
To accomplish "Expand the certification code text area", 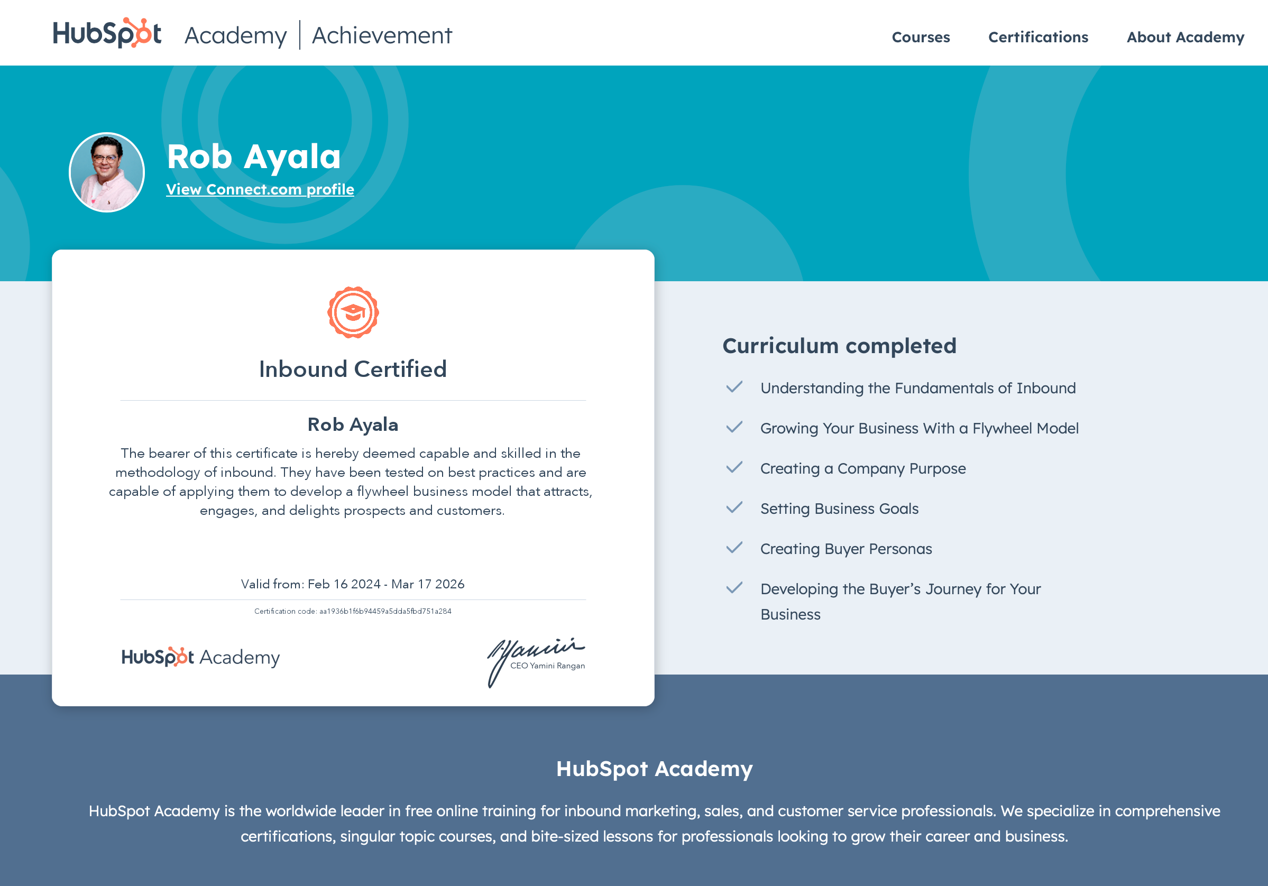I will (352, 611).
